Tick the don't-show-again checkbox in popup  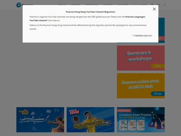point(132,36)
